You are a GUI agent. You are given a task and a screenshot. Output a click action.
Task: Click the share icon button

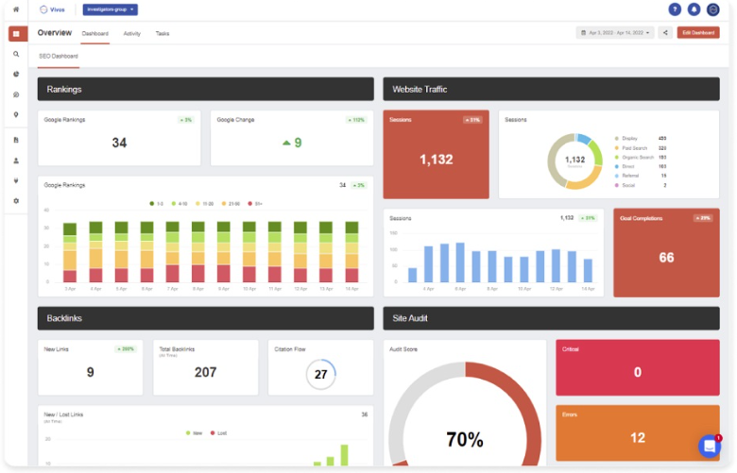pyautogui.click(x=664, y=33)
